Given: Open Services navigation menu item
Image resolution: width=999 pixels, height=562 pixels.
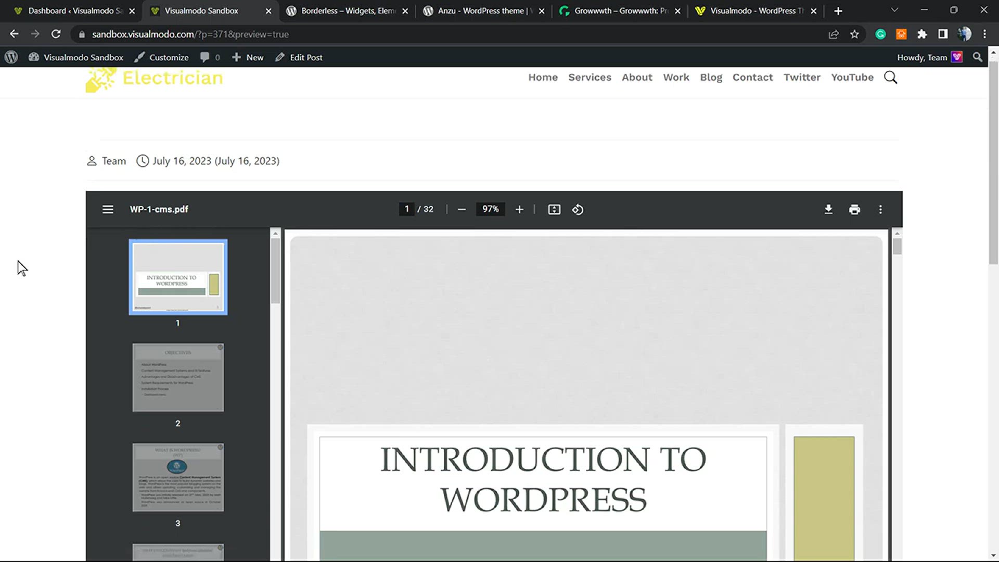Looking at the screenshot, I should click(x=590, y=77).
